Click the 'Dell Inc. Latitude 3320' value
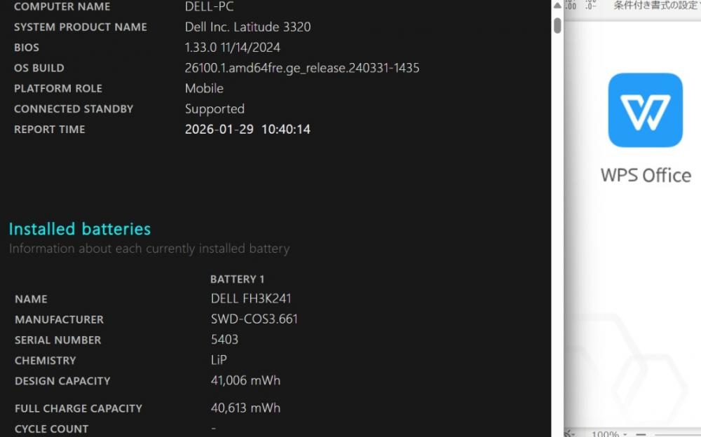 (x=247, y=27)
